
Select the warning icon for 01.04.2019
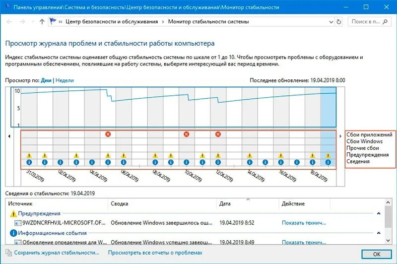45,155
